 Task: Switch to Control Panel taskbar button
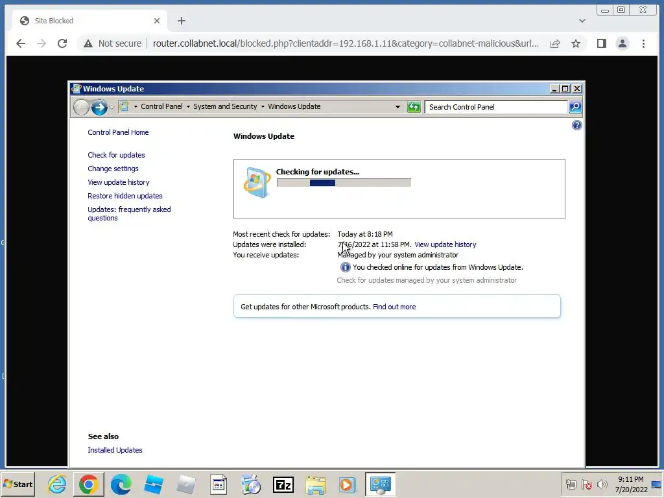pyautogui.click(x=380, y=484)
